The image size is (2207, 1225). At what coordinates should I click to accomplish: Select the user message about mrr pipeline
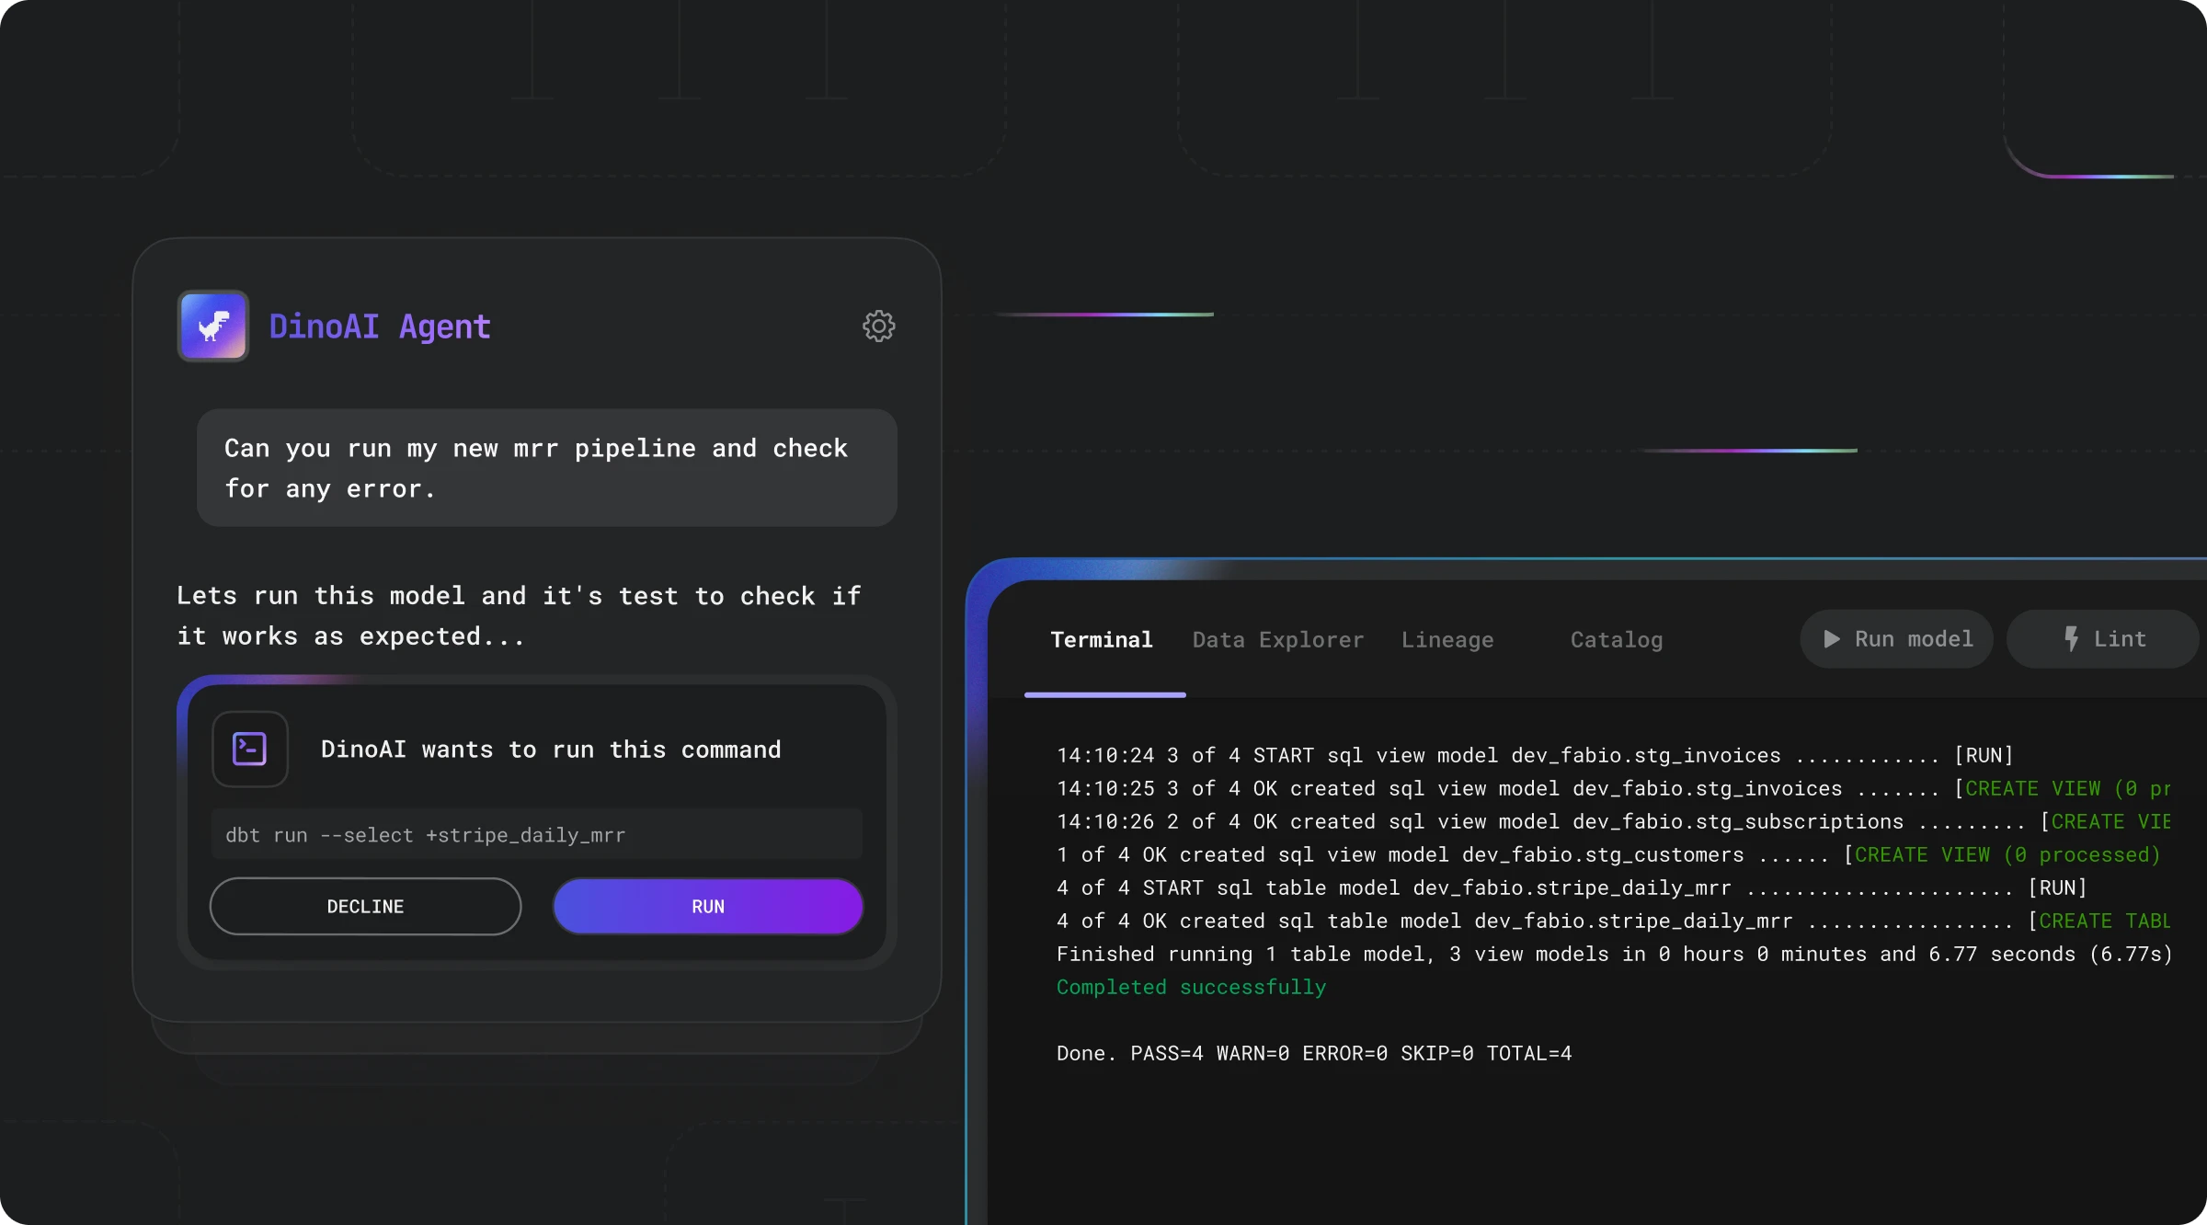[546, 467]
